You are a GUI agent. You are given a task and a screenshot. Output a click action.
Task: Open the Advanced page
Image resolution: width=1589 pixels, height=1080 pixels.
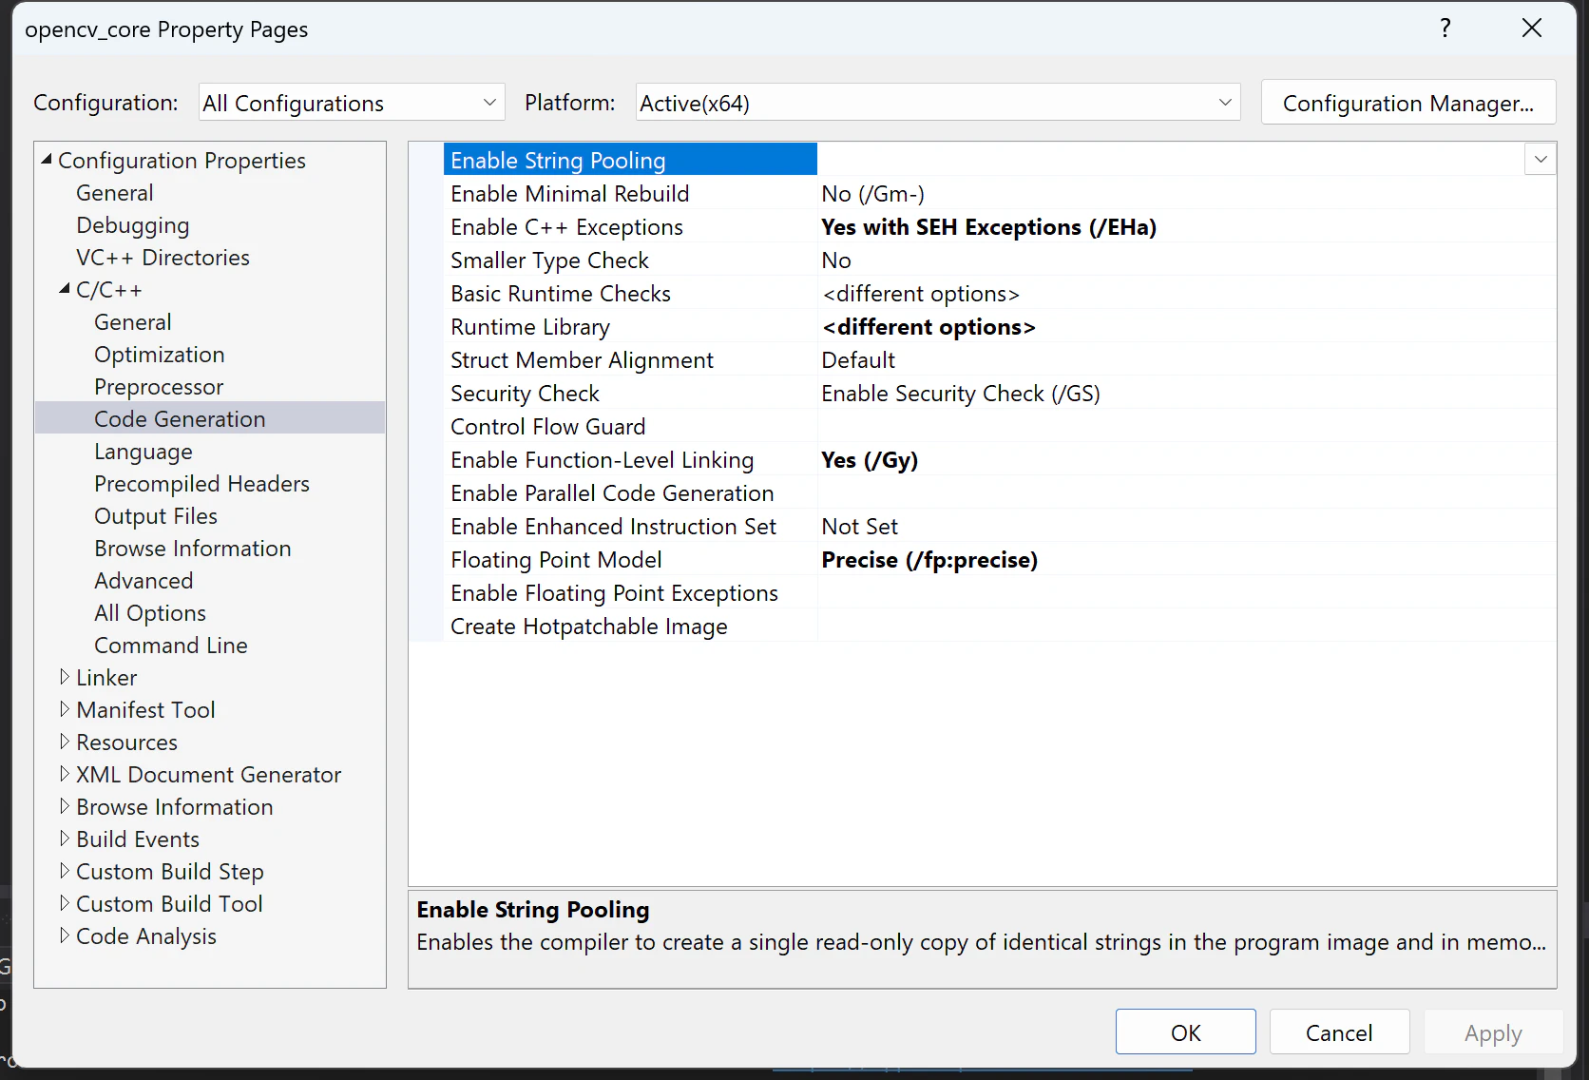(x=144, y=581)
